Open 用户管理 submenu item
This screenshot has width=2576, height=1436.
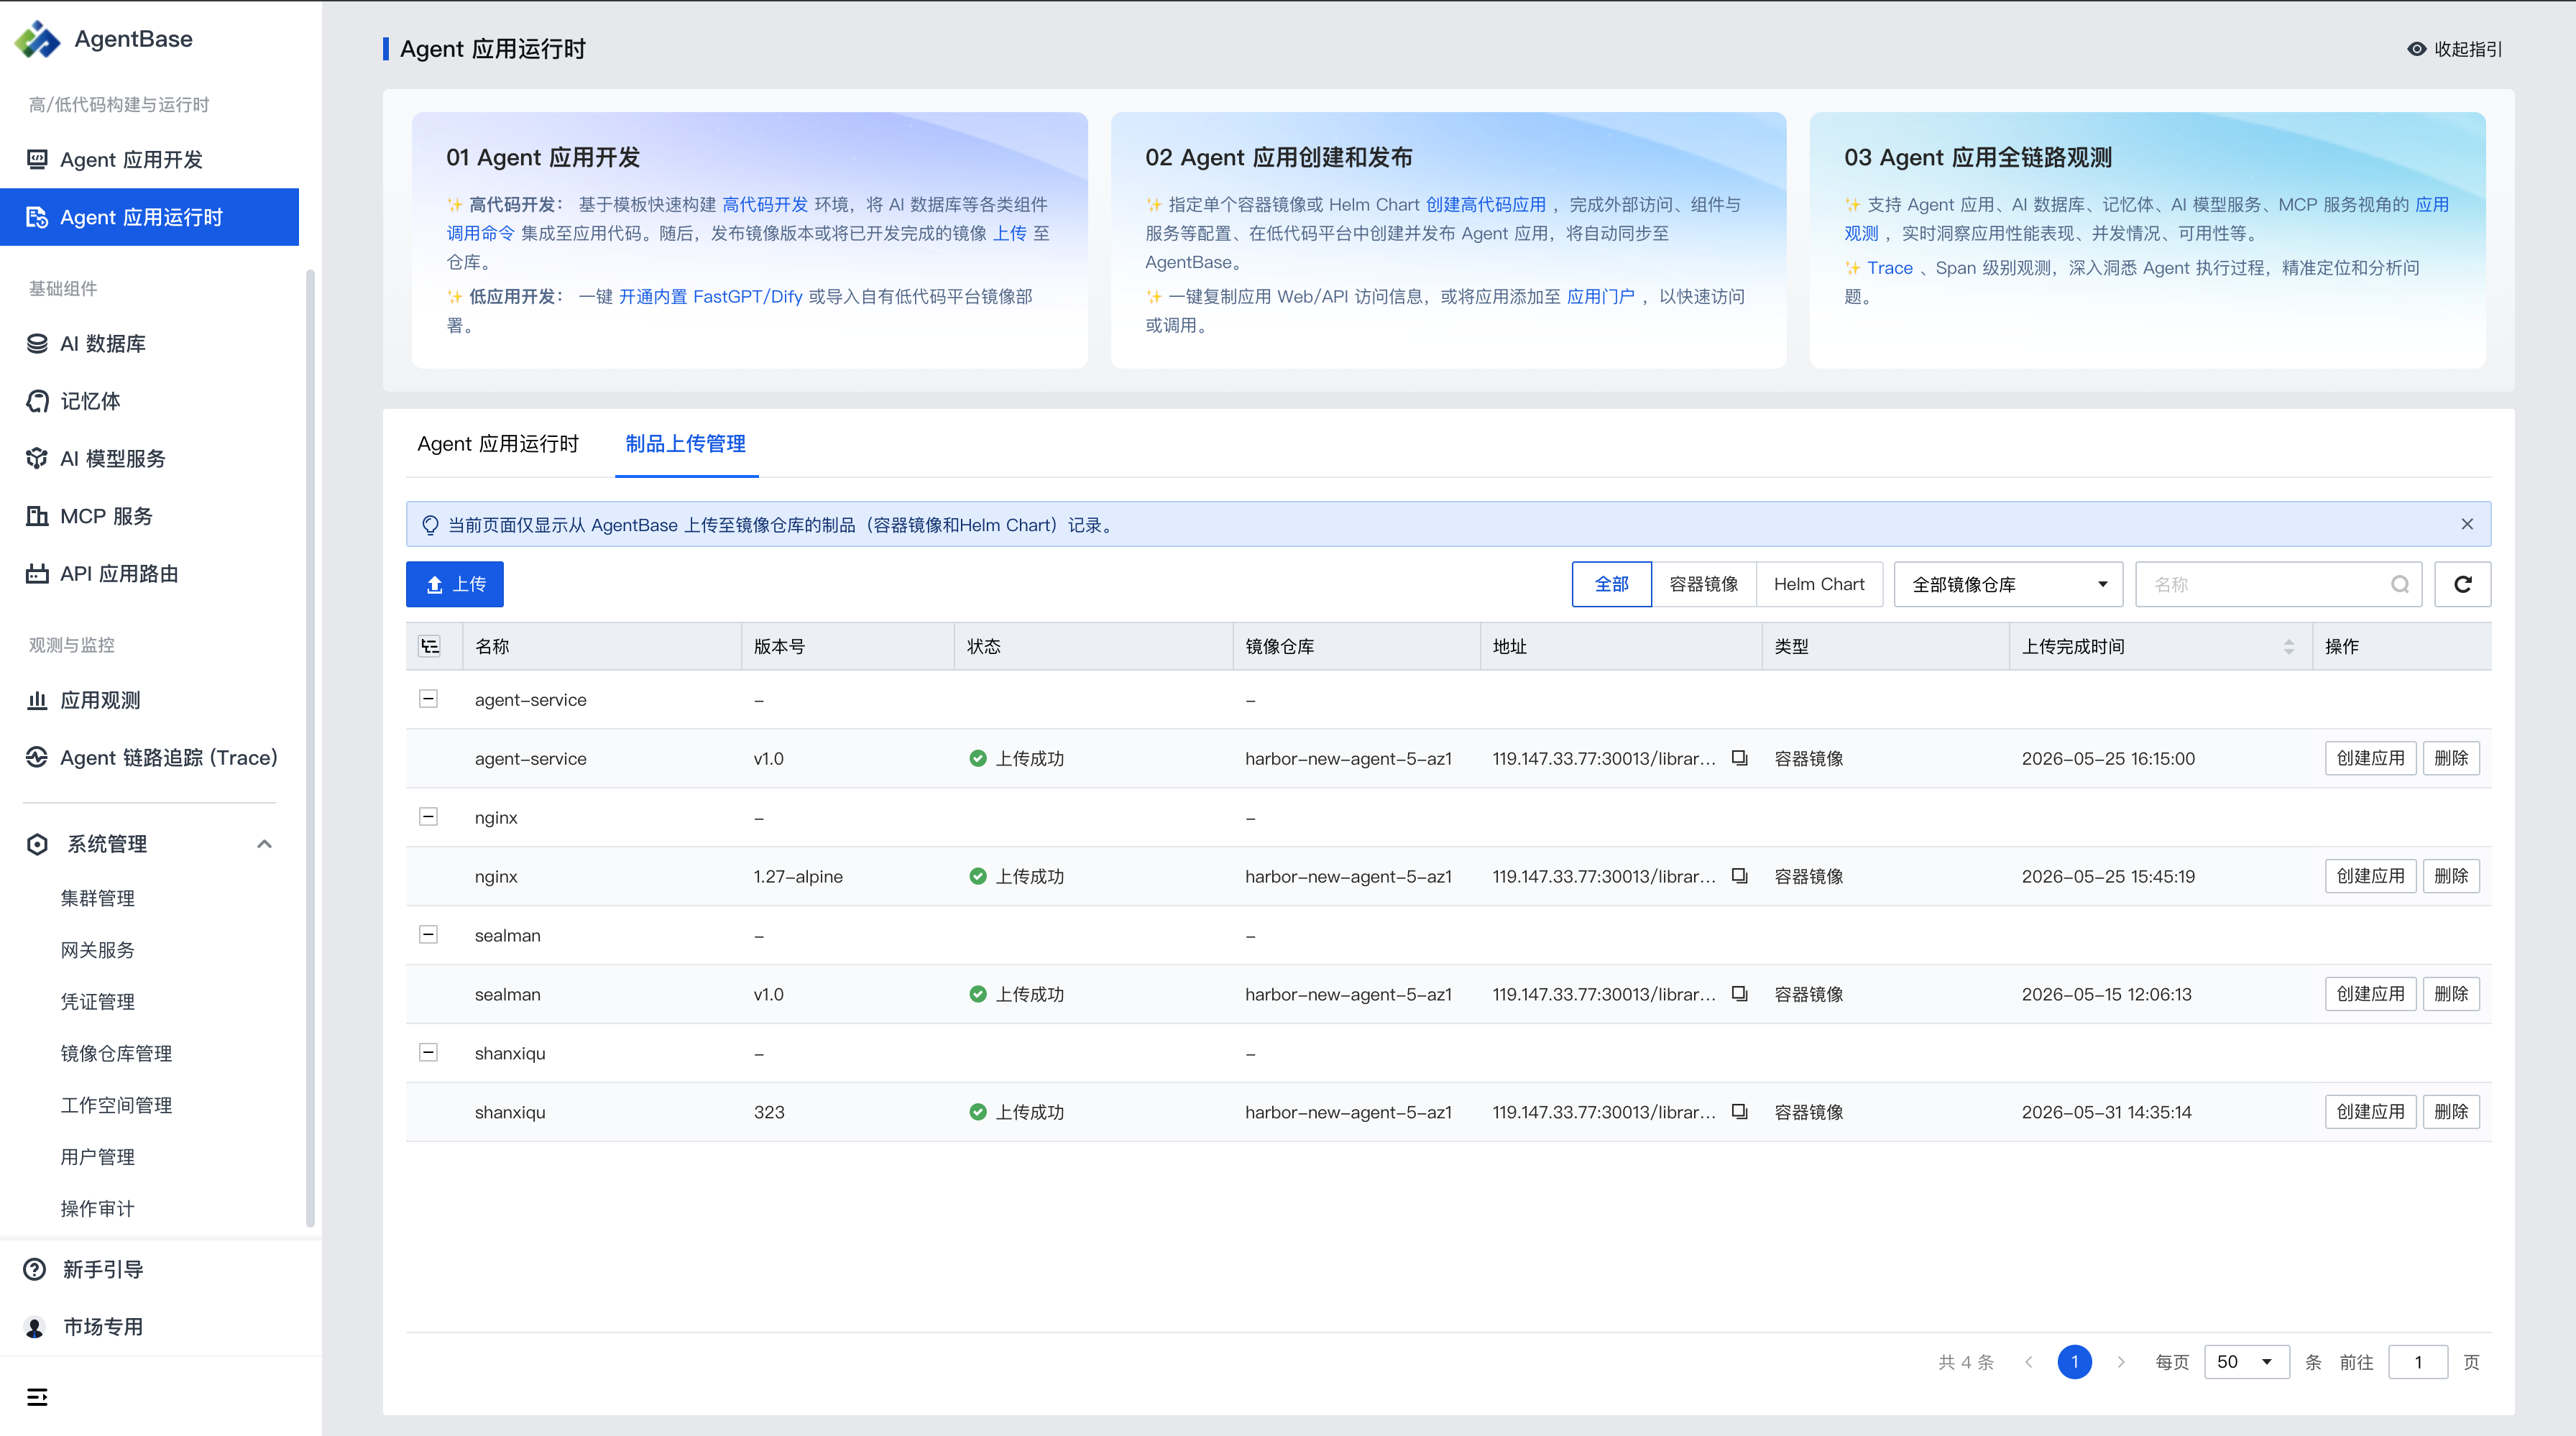98,1157
